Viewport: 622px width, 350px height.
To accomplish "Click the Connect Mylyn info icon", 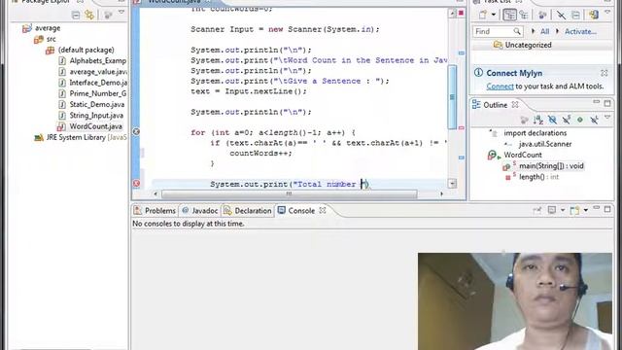I will coord(479,73).
